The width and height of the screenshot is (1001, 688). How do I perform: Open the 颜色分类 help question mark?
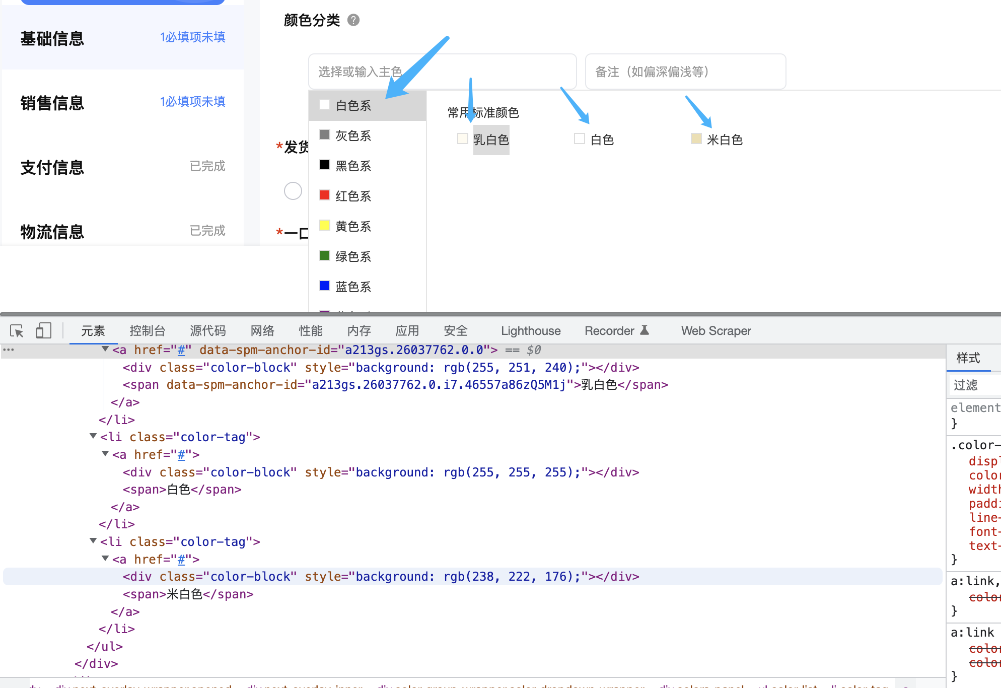coord(353,20)
